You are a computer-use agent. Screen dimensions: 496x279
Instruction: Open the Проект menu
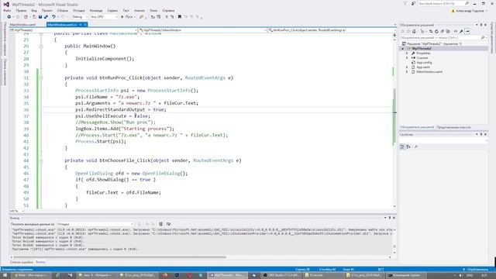[46, 10]
